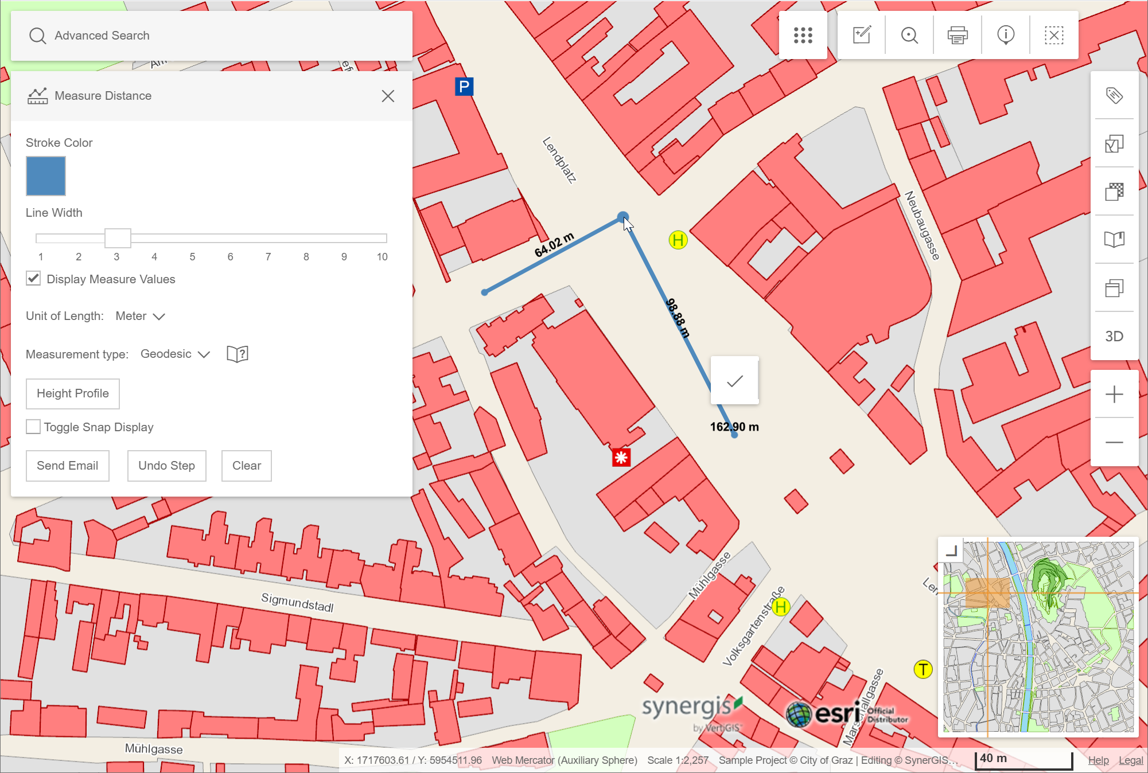The height and width of the screenshot is (773, 1148).
Task: Click the map search magnifier icon
Action: (x=909, y=36)
